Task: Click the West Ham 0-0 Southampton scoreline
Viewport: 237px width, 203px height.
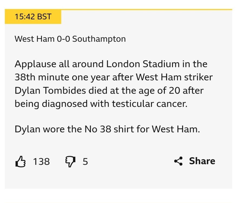Action: 70,39
